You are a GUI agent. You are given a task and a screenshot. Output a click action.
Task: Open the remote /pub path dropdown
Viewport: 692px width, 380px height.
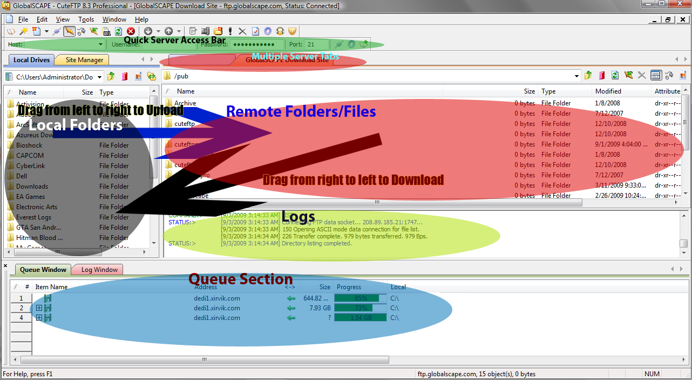(x=577, y=76)
